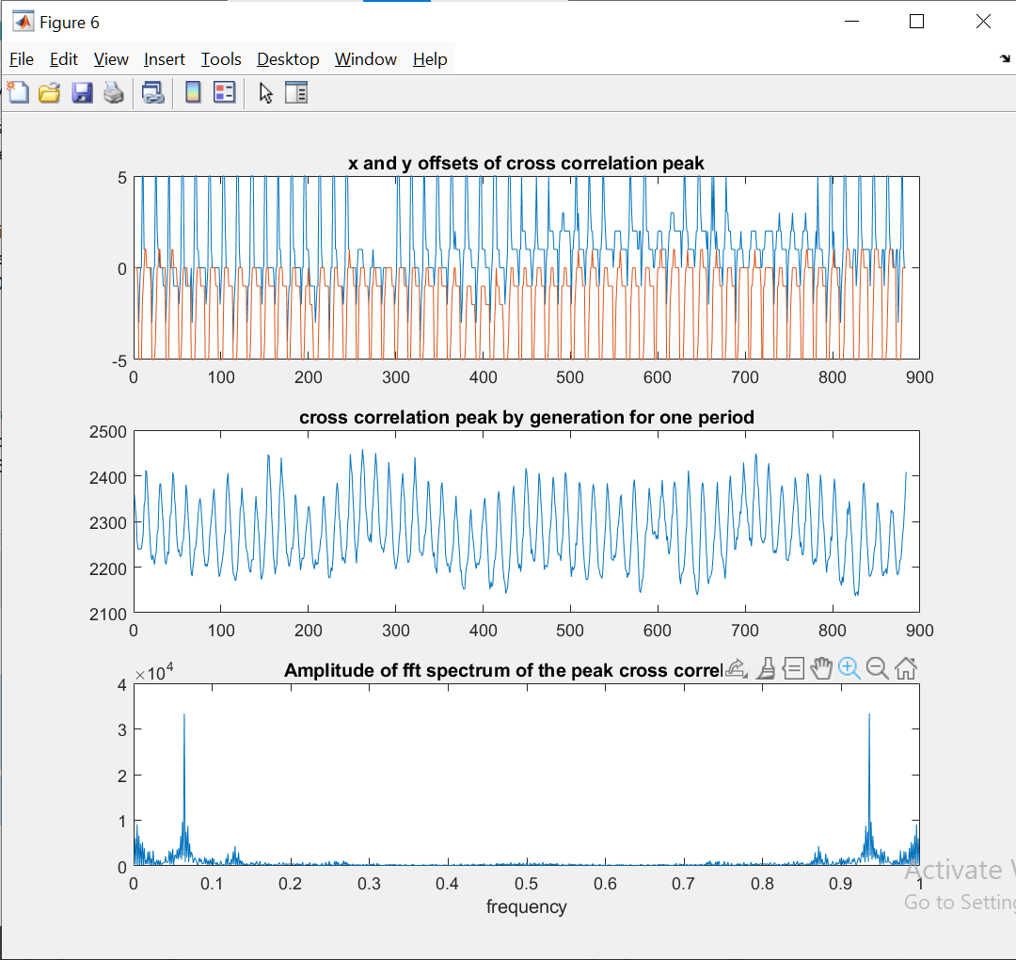Click the title "x and y offsets of cross correlation peak"
This screenshot has height=960, width=1016.
[x=526, y=164]
